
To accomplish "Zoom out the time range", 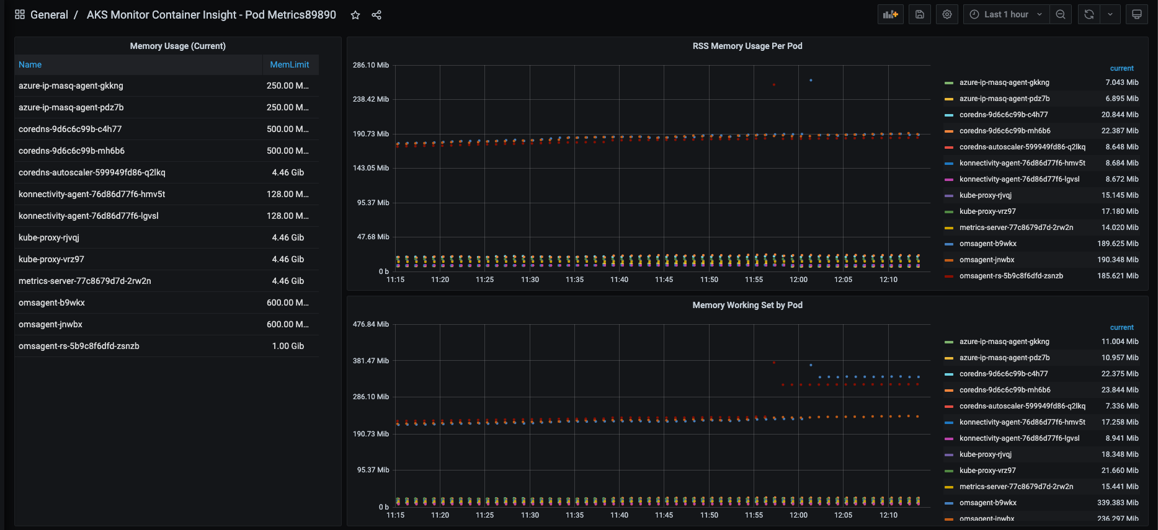I will (1061, 14).
